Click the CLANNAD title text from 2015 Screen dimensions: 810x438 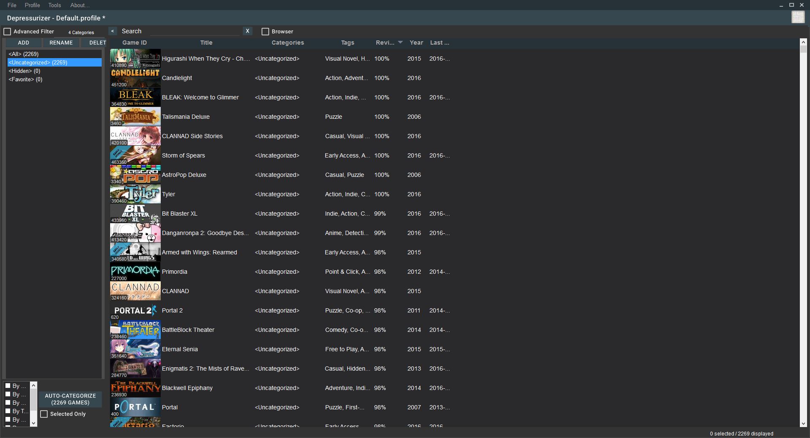[175, 291]
